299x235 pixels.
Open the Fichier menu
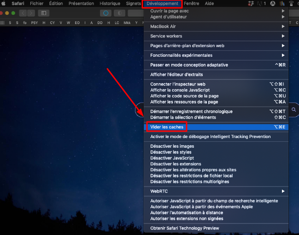tap(36, 3)
